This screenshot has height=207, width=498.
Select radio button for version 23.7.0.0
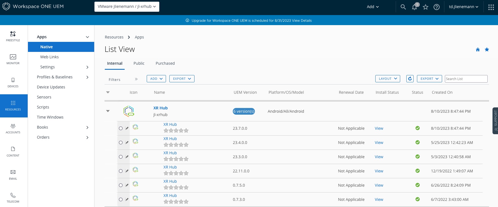point(121,128)
